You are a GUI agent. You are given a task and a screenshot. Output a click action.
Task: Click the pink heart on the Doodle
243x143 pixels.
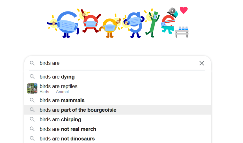coord(184,10)
